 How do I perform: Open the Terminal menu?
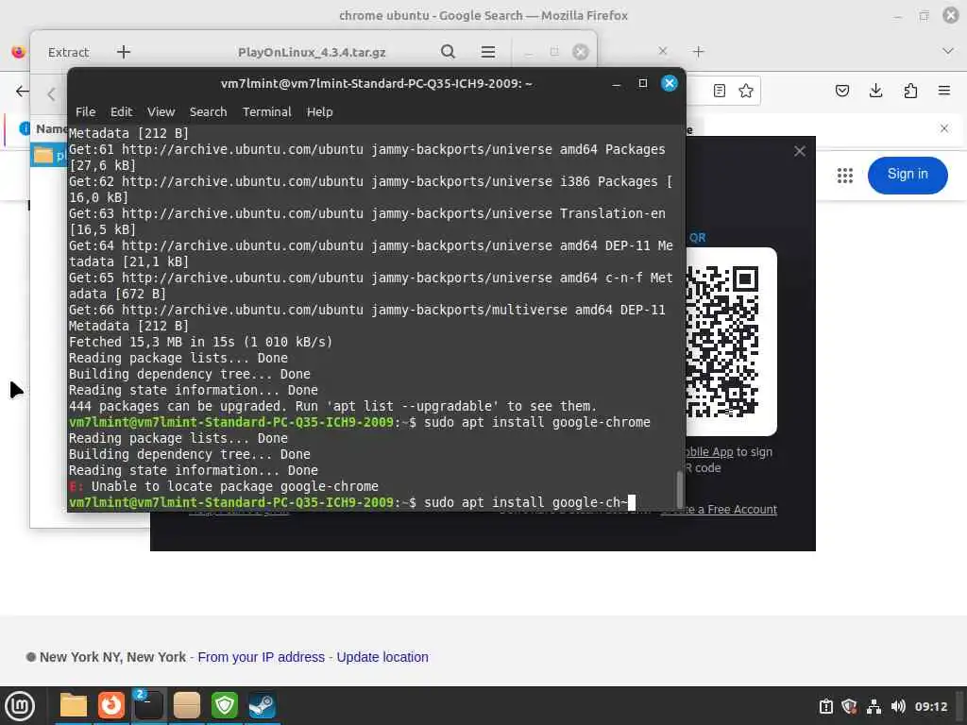pos(266,111)
